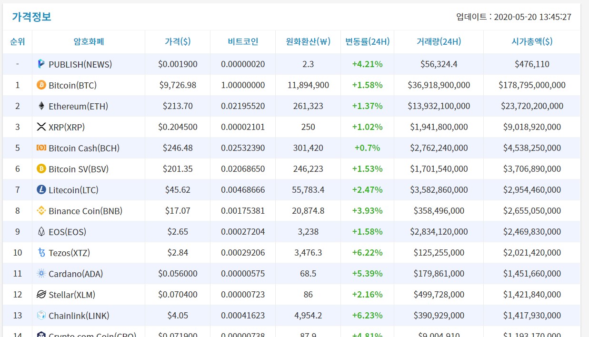Select Bitcoin's won value 11,894,900
The height and width of the screenshot is (337, 589).
(308, 85)
